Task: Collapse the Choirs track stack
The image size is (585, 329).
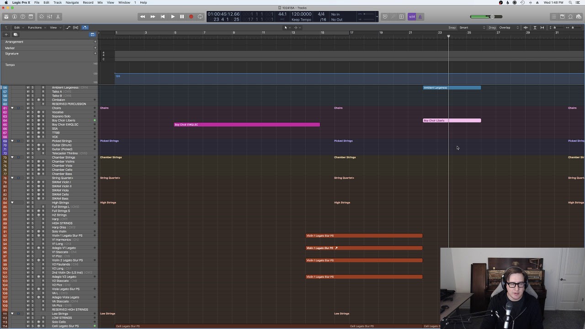Action: (12, 108)
